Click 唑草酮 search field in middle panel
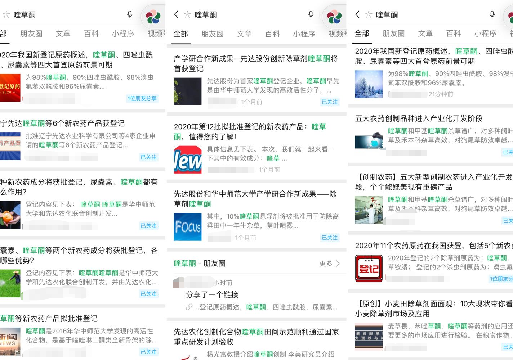The image size is (513, 360). [x=245, y=14]
